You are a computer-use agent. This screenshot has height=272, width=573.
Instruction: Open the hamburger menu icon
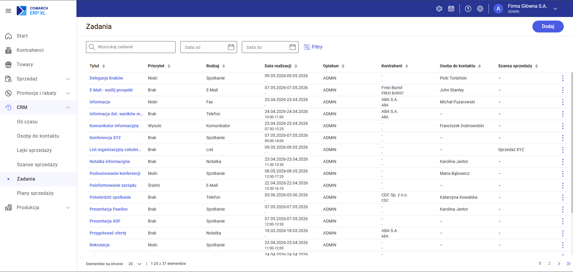click(x=8, y=11)
